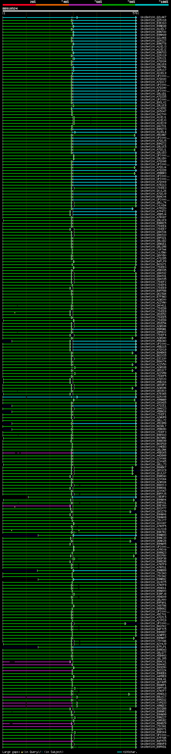
Task: Select the UniRef100_A7QY20 label
Action: point(153,379)
